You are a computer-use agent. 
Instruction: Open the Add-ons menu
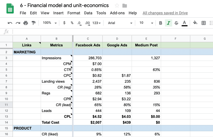click(118, 13)
